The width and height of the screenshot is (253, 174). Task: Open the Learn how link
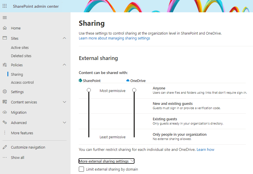(205, 150)
